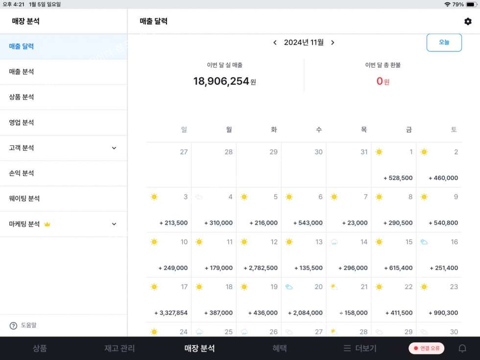
Task: Click the 오늘 button
Action: tap(444, 43)
